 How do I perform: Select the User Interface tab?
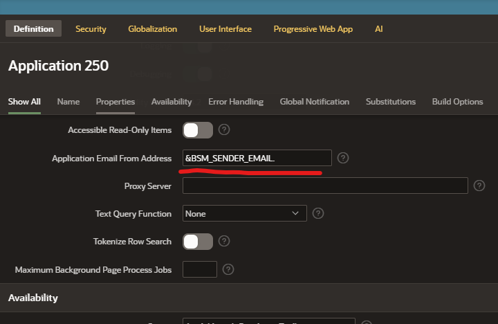click(x=225, y=29)
